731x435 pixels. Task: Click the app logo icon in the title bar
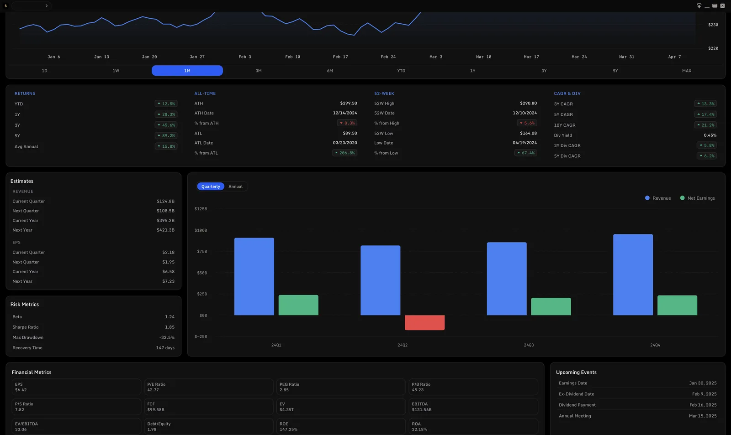5,6
